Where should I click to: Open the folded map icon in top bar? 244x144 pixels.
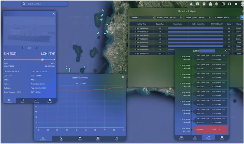230,4
